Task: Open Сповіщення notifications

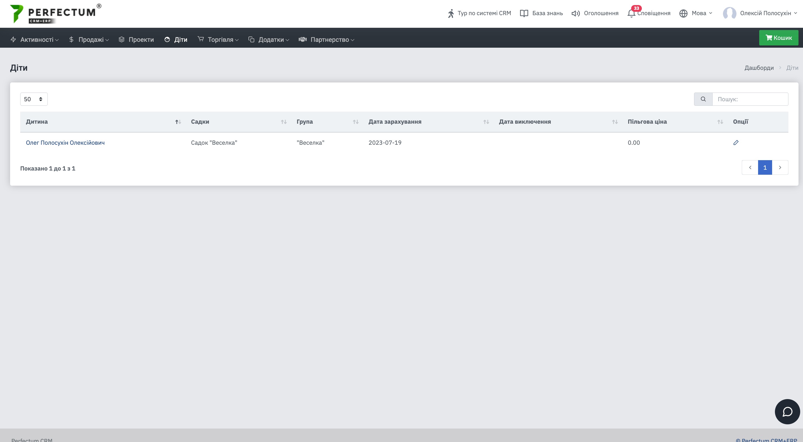Action: click(654, 13)
